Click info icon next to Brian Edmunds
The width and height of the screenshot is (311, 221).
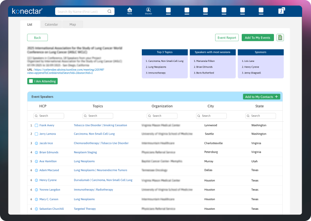click(x=36, y=152)
